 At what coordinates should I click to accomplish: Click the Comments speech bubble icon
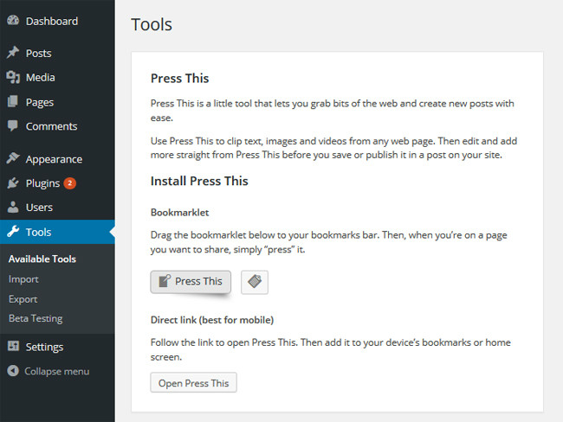pyautogui.click(x=13, y=126)
